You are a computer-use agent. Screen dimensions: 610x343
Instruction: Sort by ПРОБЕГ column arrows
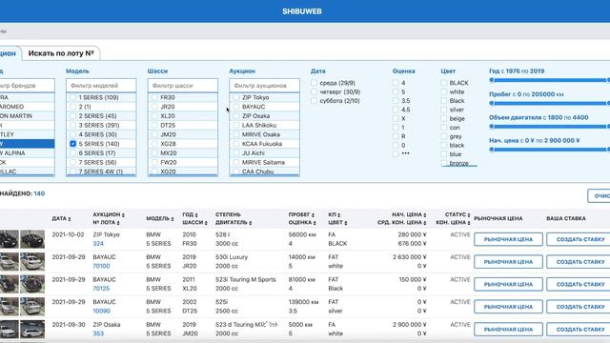(x=313, y=215)
